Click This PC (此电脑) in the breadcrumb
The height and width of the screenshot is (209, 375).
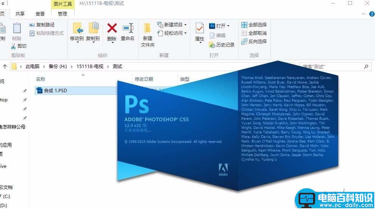click(x=33, y=67)
